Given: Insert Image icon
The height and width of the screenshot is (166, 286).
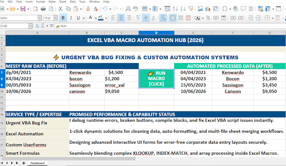Looking at the screenshot, I should 200,8.
